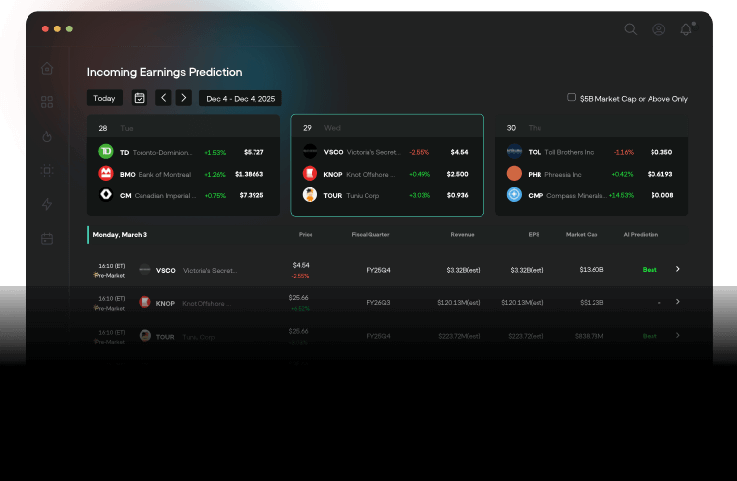The image size is (737, 481).
Task: Click the flame trending icon in sidebar
Action: coord(47,136)
